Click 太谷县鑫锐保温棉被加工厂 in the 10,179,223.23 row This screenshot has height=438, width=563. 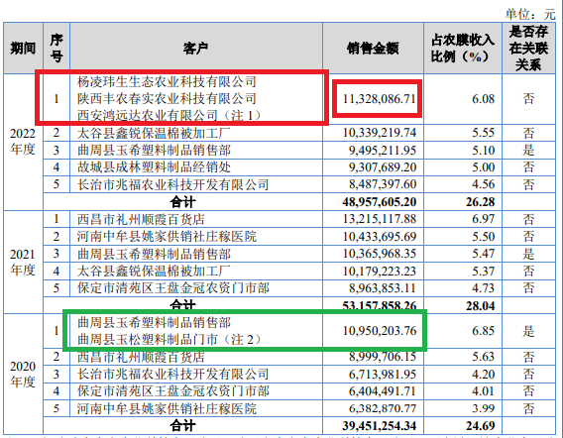coord(154,271)
